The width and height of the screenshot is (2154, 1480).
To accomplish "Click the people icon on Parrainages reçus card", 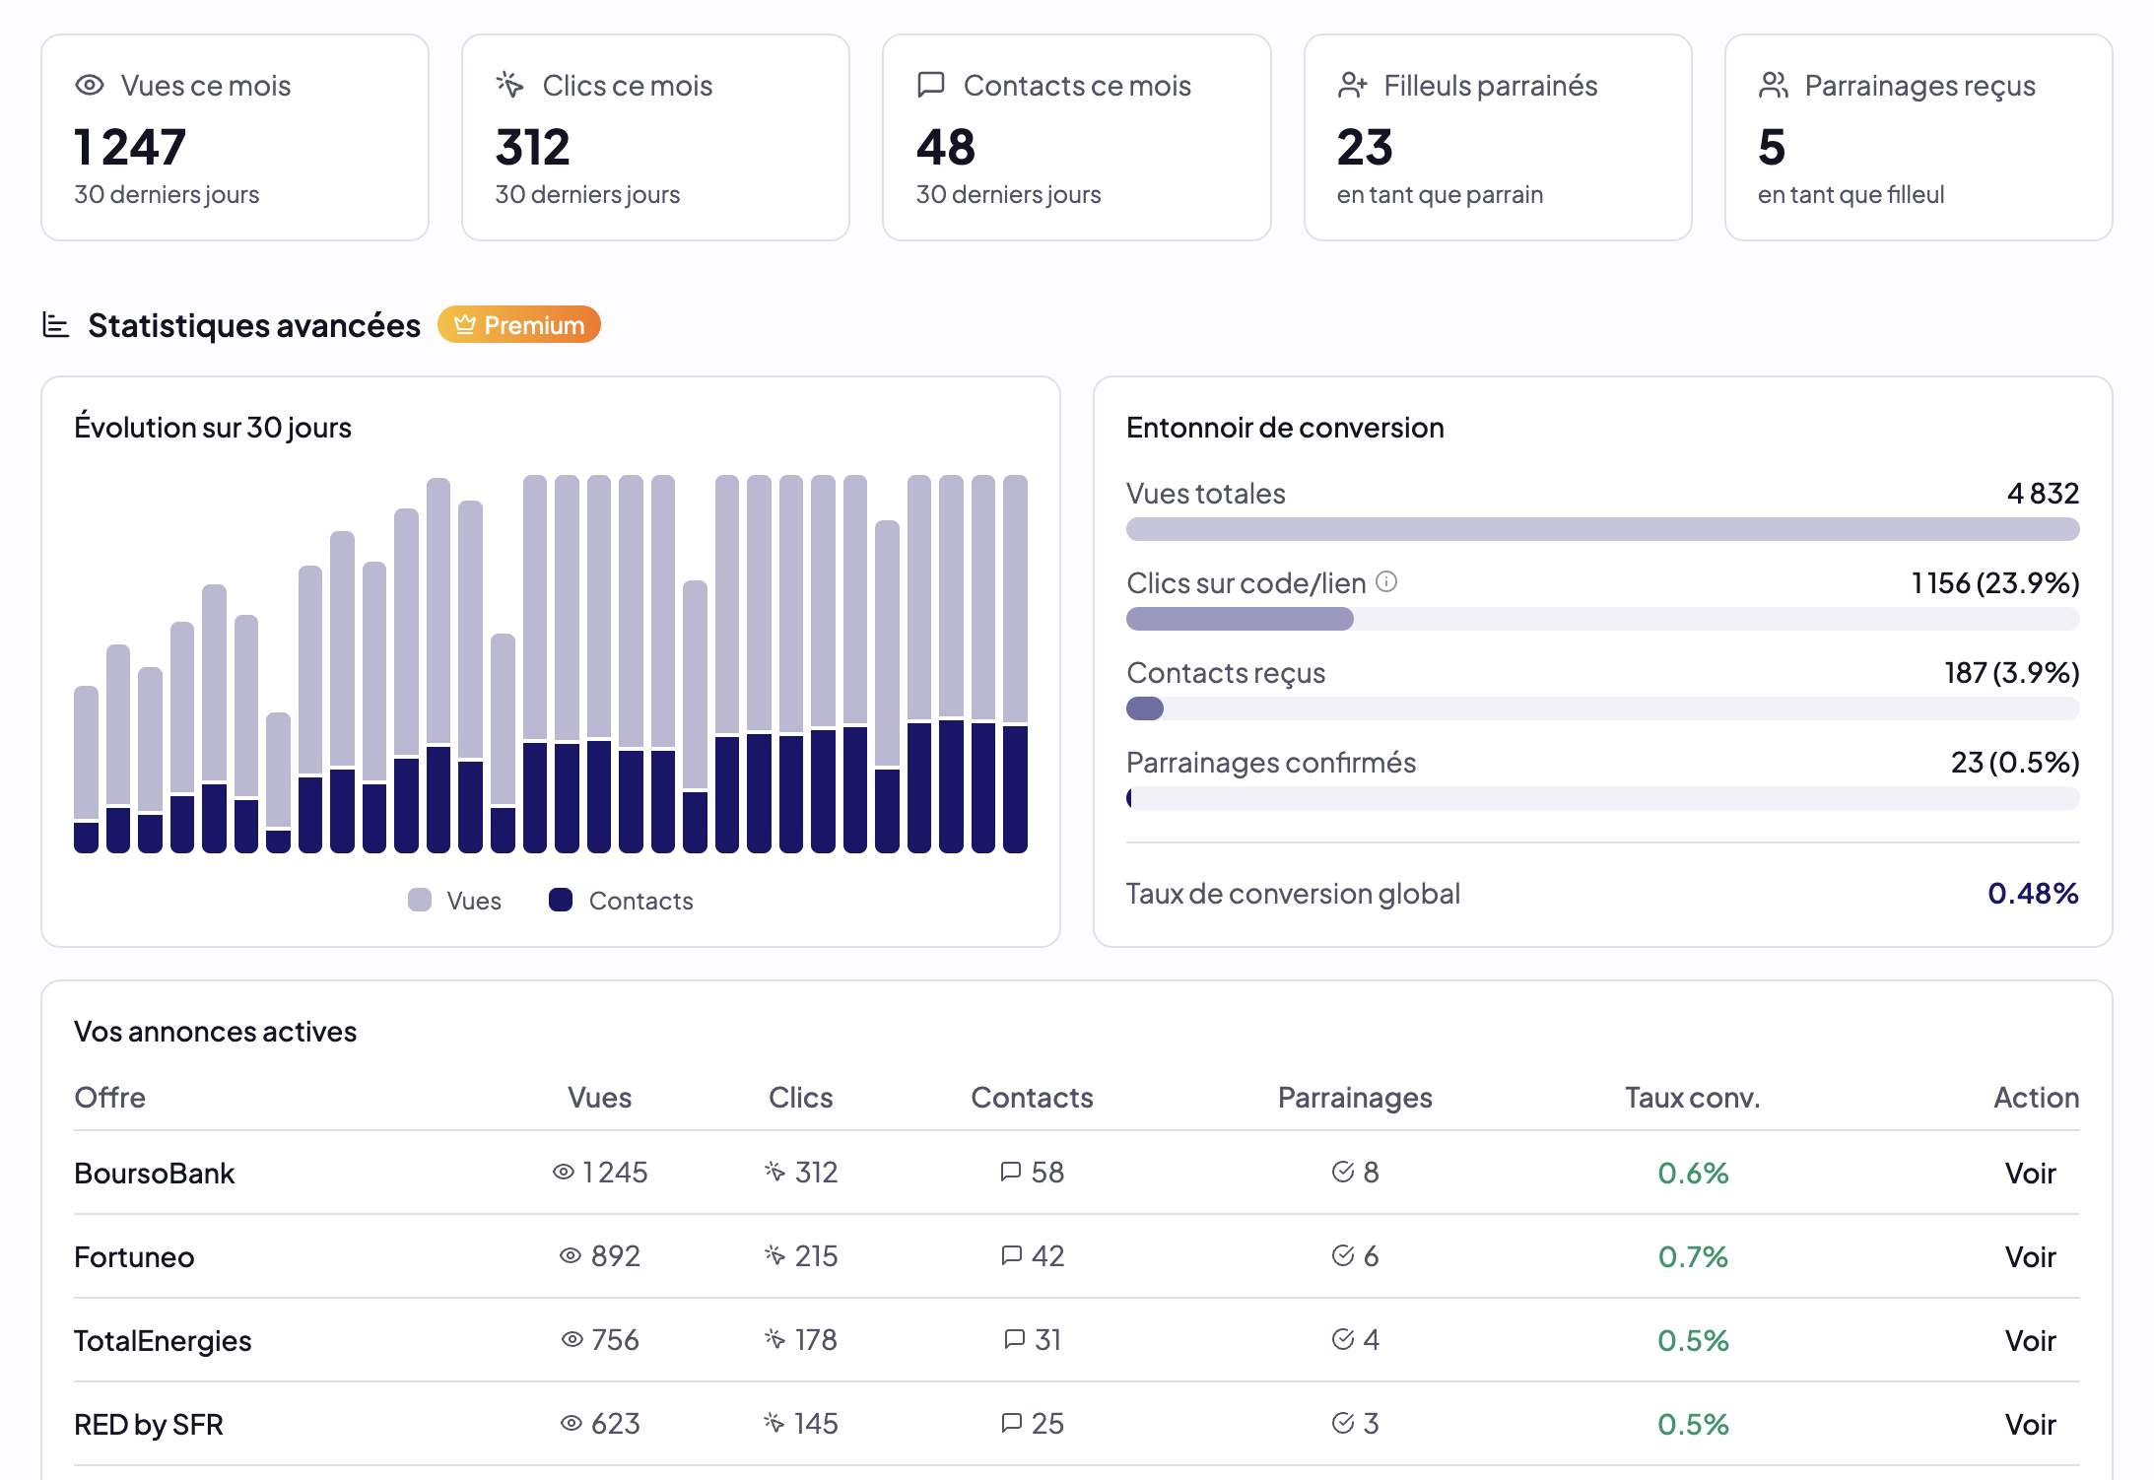I will tap(1774, 85).
